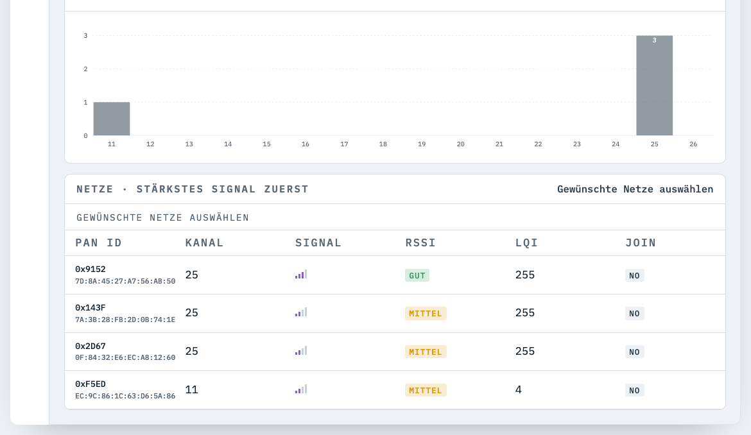
Task: Click the MITTEL badge in the 0xF5ED row
Action: point(426,390)
